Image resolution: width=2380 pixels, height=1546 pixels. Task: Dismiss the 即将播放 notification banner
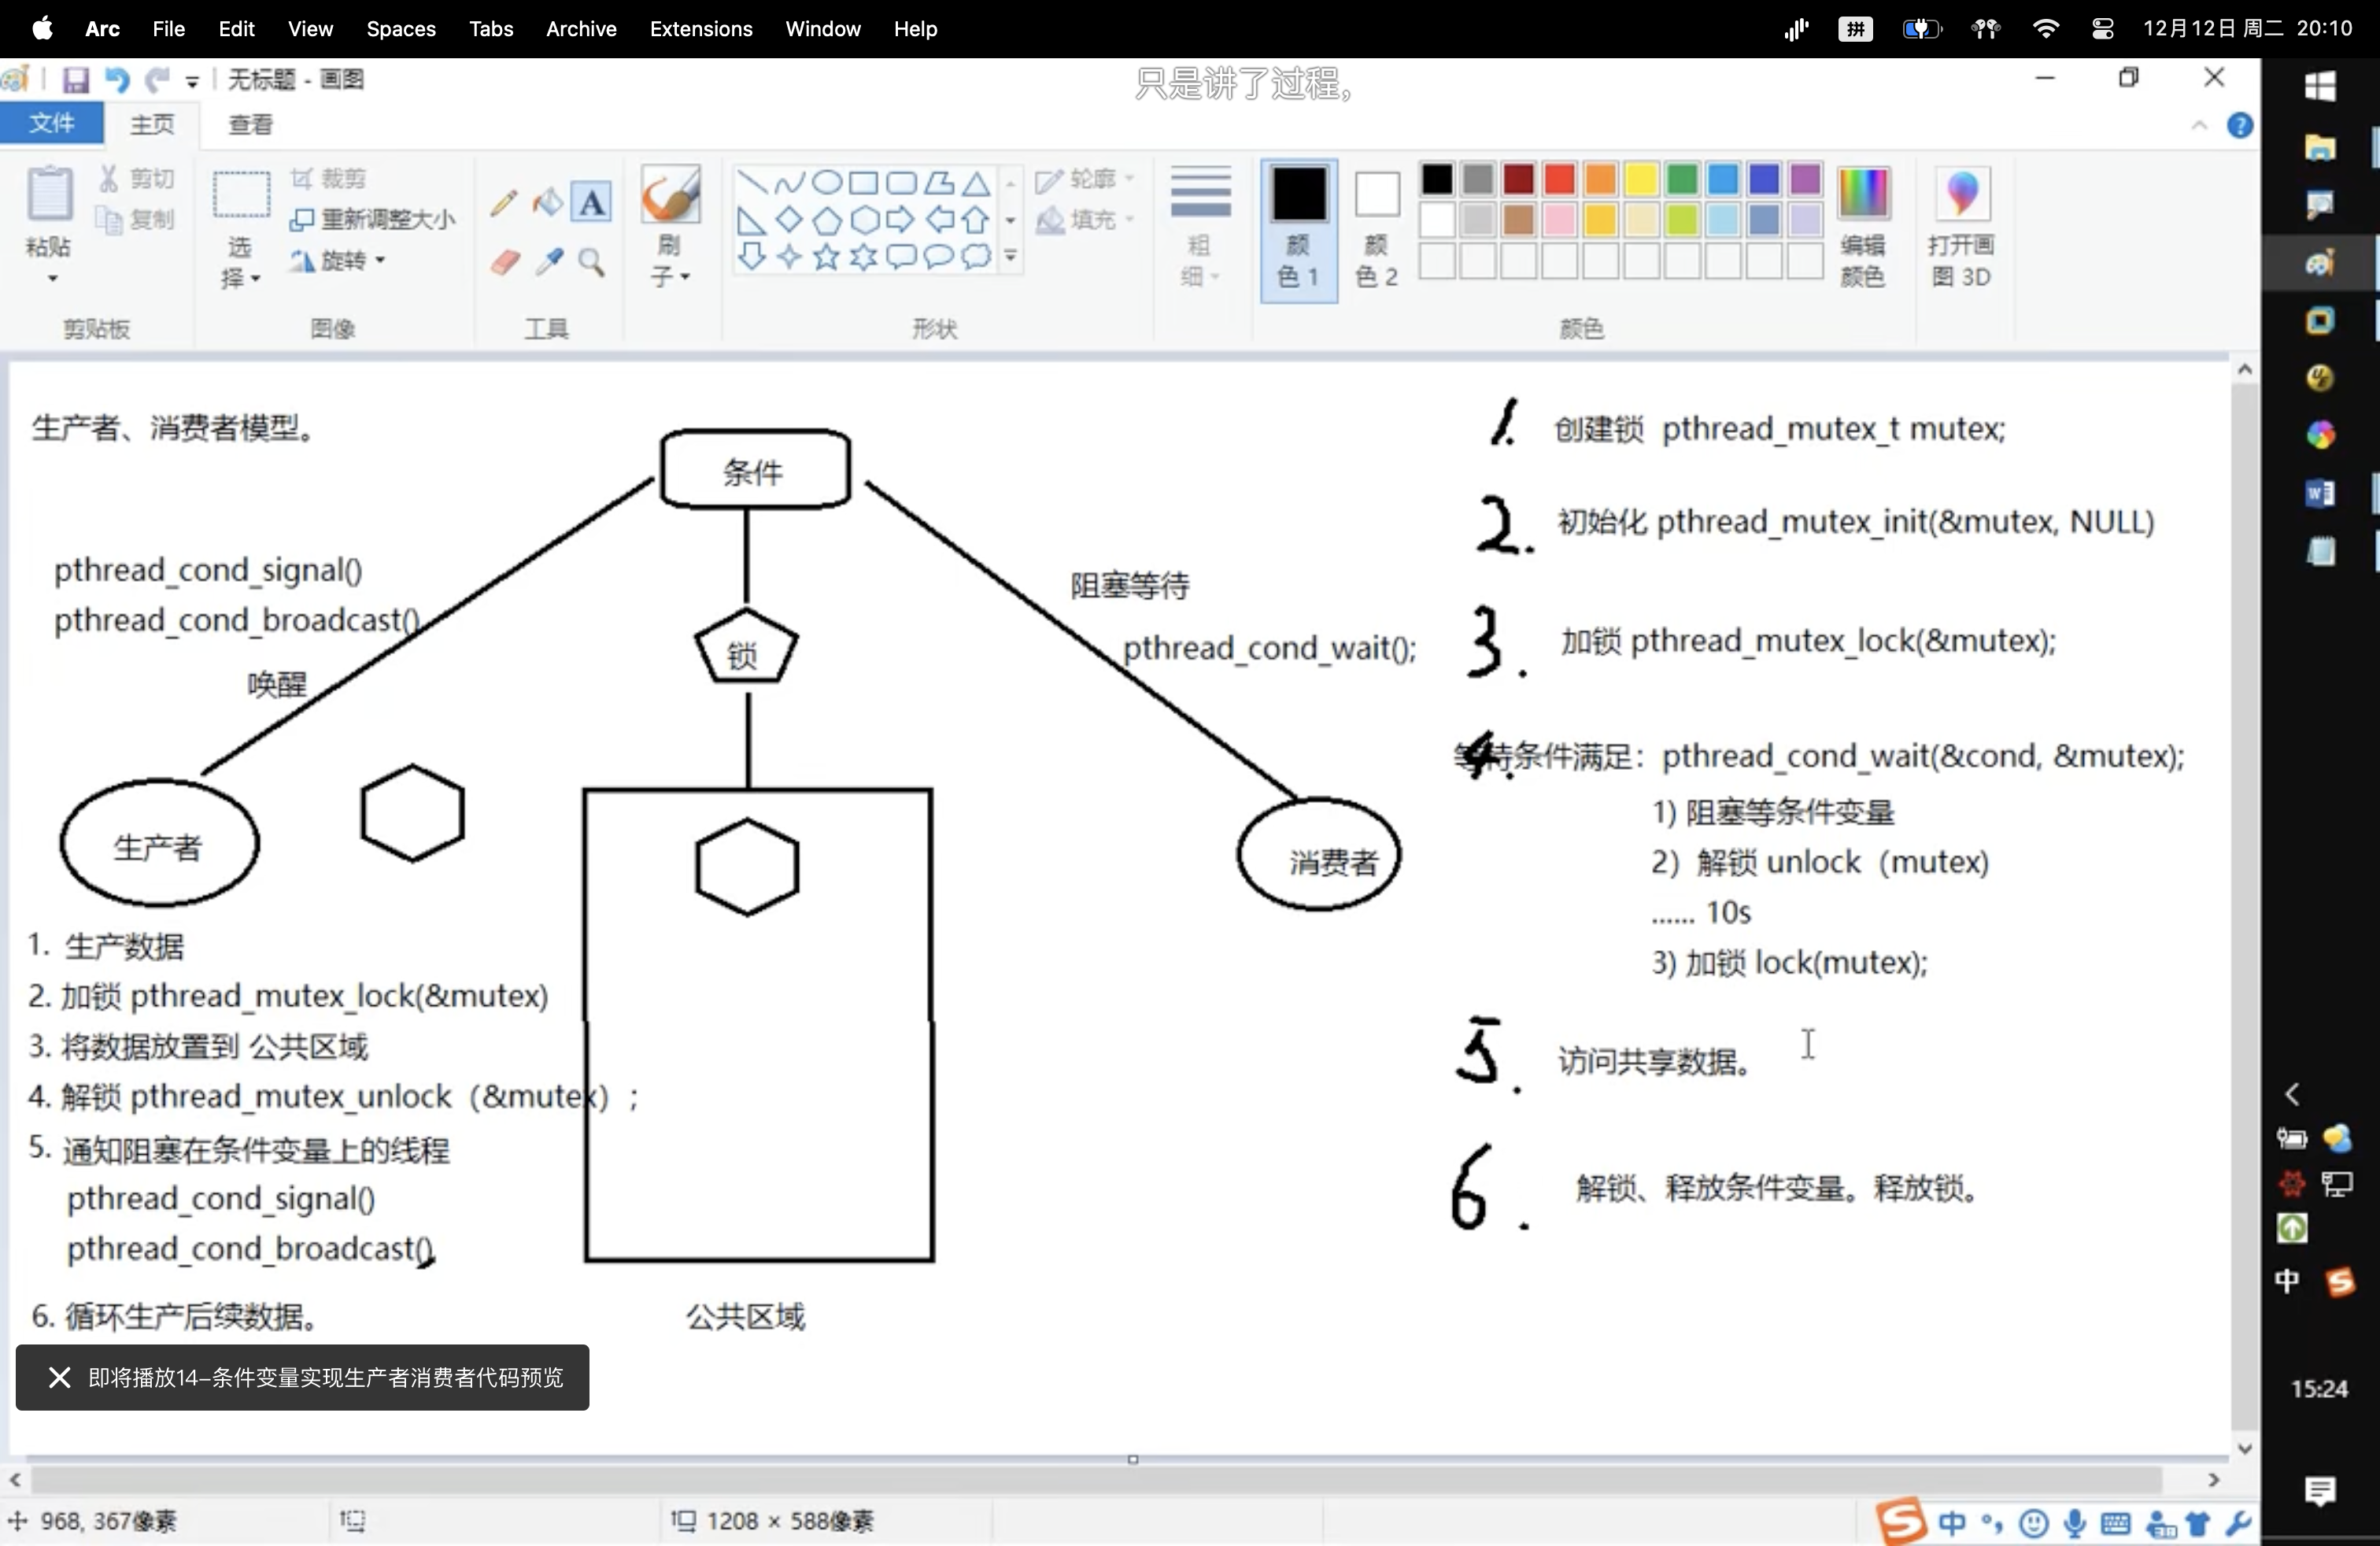tap(59, 1377)
